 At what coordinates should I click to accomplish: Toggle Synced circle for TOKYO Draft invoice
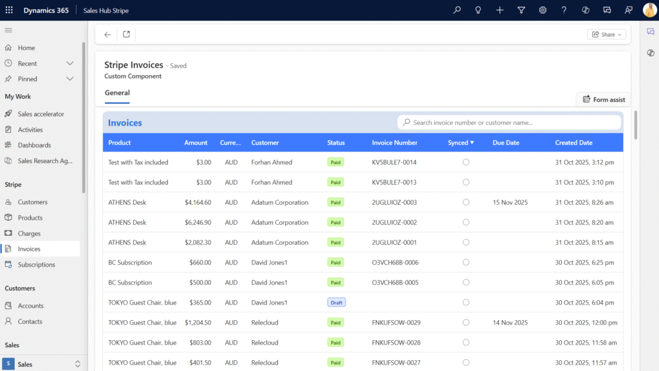(466, 302)
